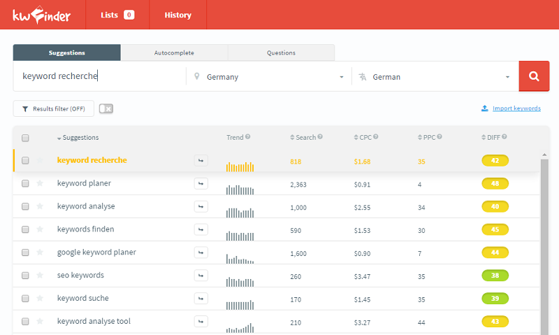Star the 'seo keywords' row
Image resolution: width=559 pixels, height=335 pixels.
(40, 276)
